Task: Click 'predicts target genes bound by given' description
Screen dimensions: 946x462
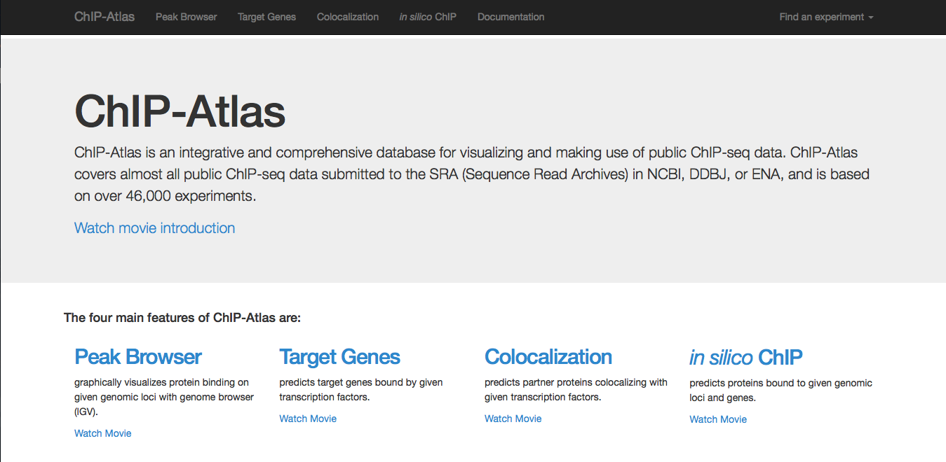Action: click(x=361, y=383)
